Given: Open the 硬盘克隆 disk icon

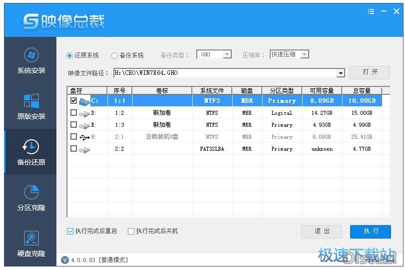Looking at the screenshot, I should click(31, 238).
